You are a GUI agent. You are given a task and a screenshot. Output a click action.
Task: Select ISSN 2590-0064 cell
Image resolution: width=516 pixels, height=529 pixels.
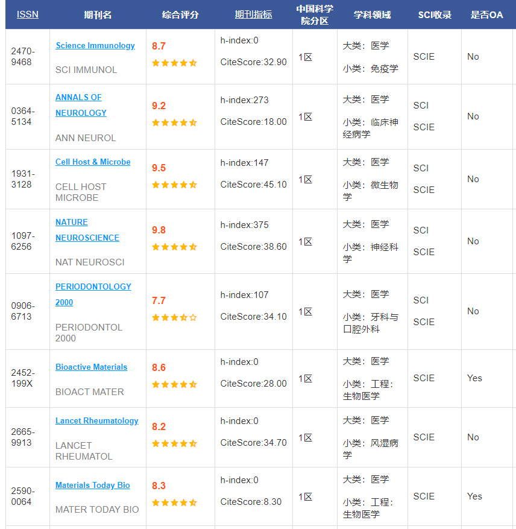[x=28, y=496]
